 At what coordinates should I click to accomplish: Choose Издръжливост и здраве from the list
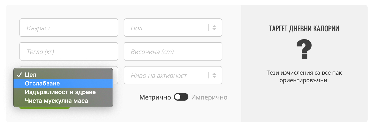point(60,92)
